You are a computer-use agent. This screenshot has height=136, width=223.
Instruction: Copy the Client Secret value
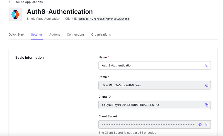207,125
